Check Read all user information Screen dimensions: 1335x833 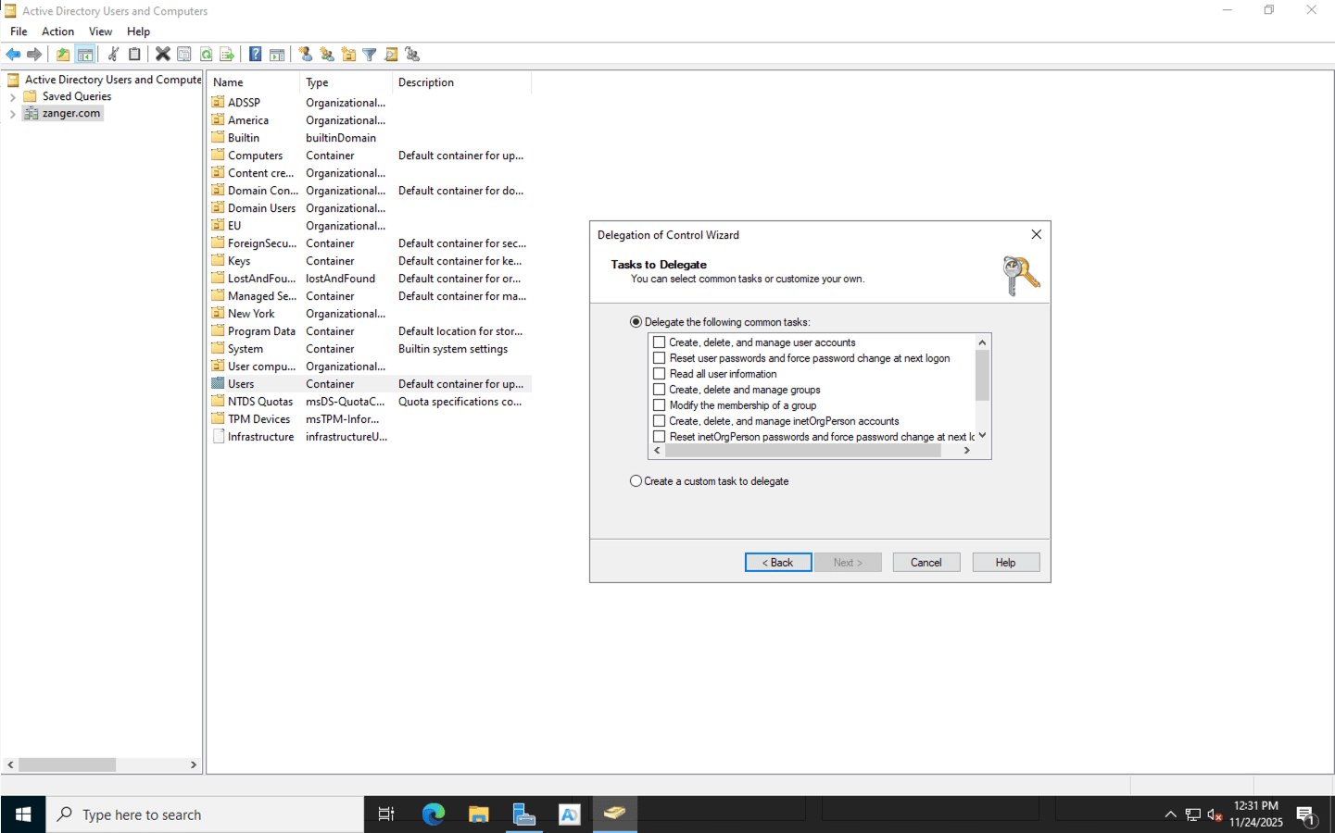coord(660,374)
